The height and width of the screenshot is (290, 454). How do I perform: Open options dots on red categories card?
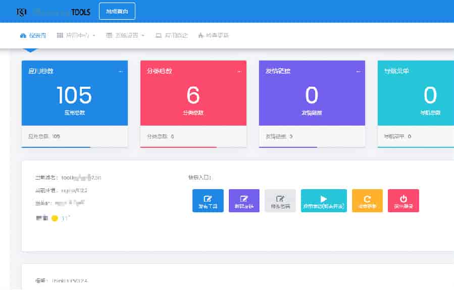point(239,72)
